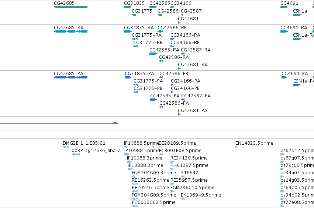The height and width of the screenshot is (208, 314).
Task: Select the bs67g07.5prime EST
Action: (x=282, y=162)
